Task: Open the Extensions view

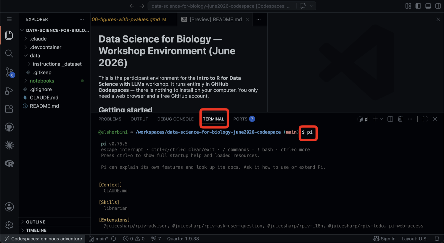Action: pyautogui.click(x=9, y=109)
